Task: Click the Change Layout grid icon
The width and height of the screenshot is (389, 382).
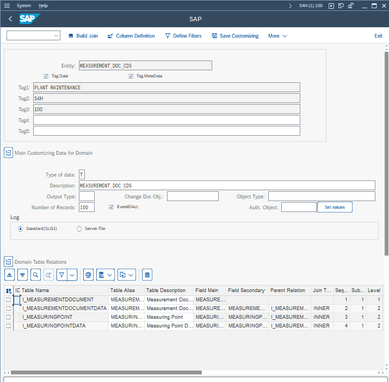Action: (147, 274)
